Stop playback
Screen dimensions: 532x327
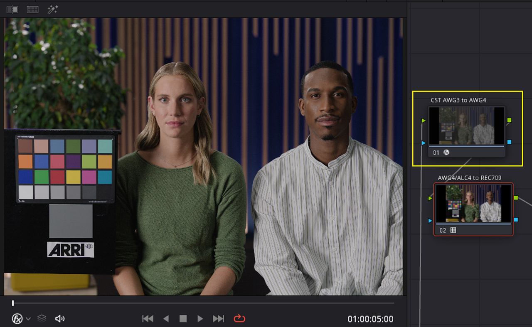pyautogui.click(x=183, y=319)
